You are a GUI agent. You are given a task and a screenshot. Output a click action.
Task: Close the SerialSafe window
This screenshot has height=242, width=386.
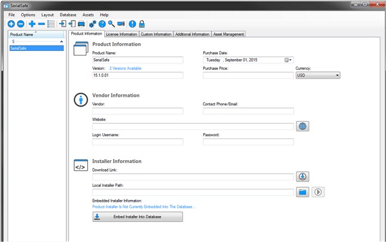[377, 4]
